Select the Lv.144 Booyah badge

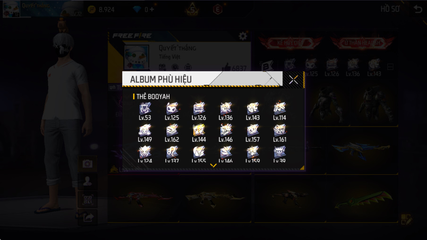click(199, 133)
